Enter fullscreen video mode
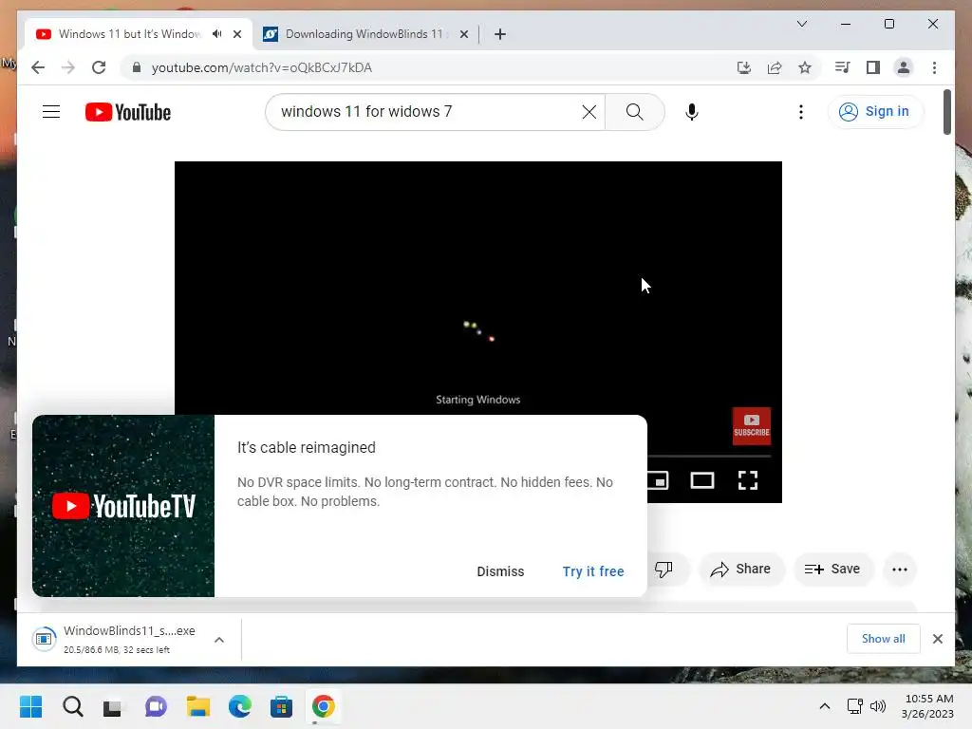Screen dimensions: 972x729 click(x=748, y=480)
